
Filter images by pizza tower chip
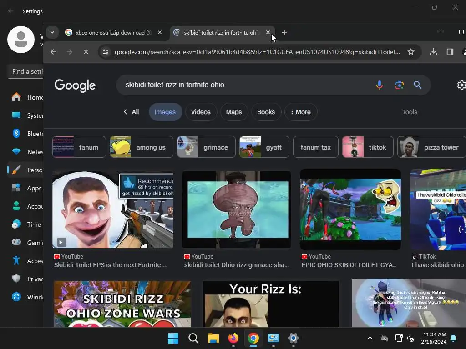point(431,147)
